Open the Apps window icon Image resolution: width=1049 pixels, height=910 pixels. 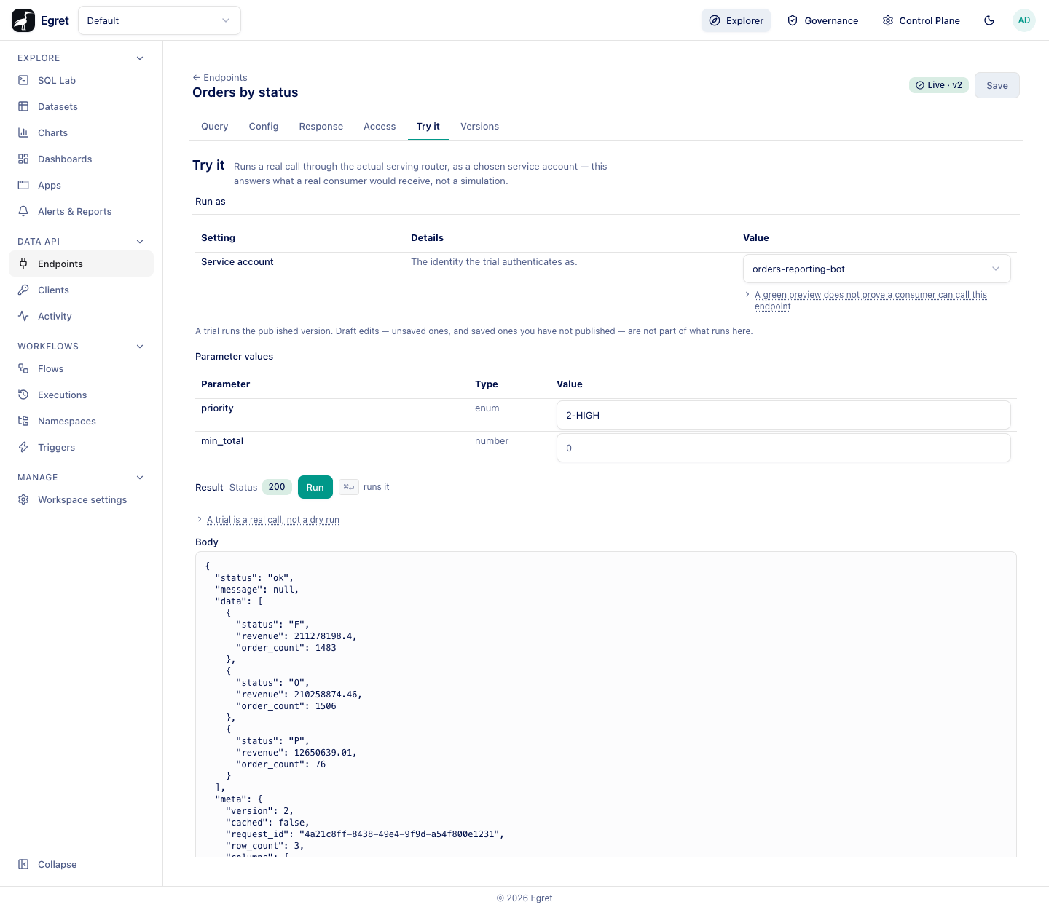coord(23,185)
